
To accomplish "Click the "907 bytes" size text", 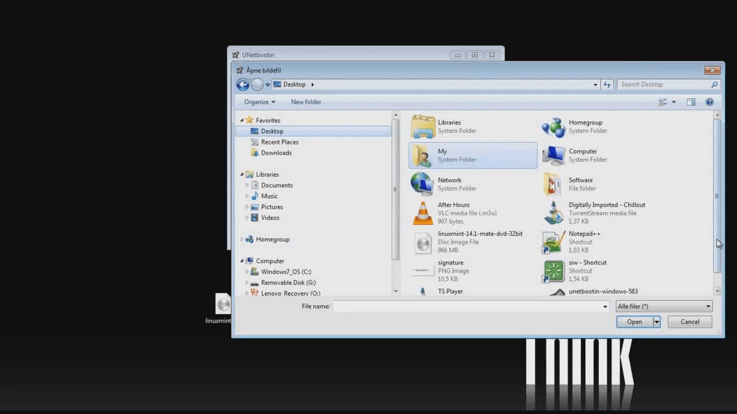I will (x=451, y=221).
